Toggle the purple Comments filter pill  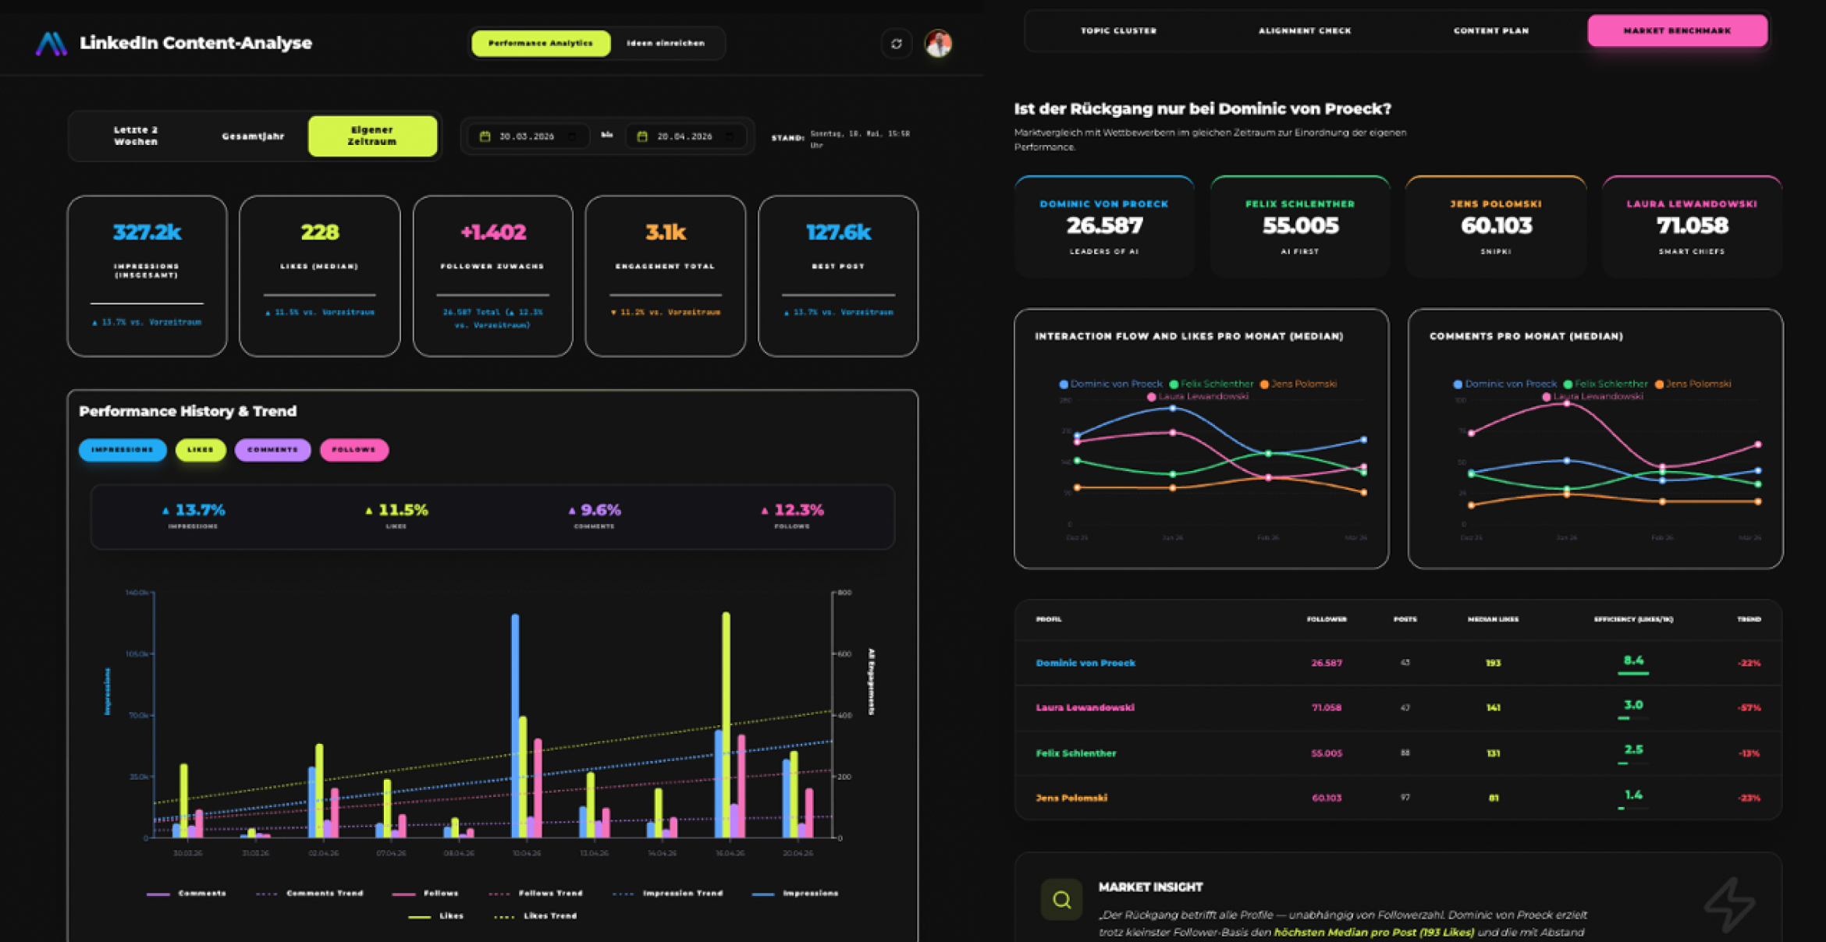272,450
